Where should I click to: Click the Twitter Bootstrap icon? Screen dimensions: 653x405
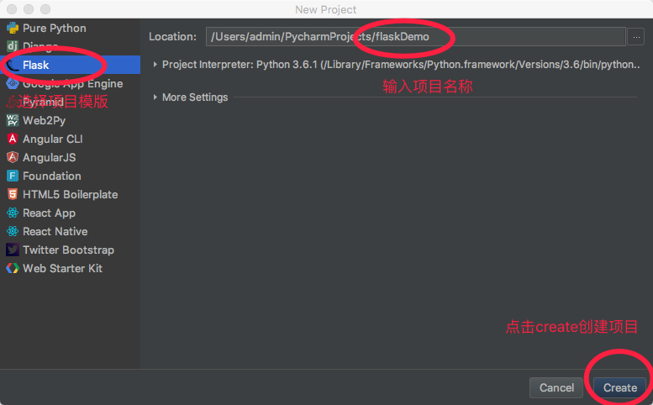coord(13,250)
